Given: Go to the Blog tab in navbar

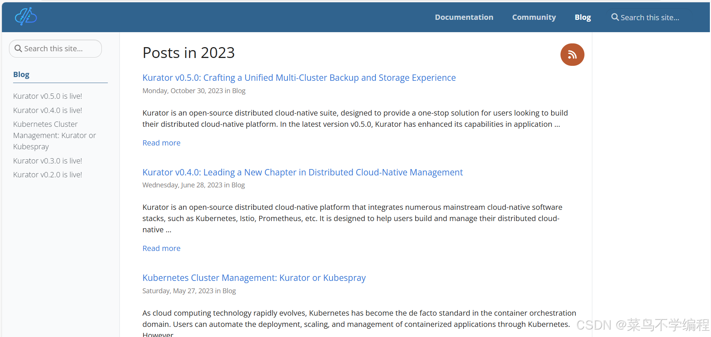Looking at the screenshot, I should point(583,17).
